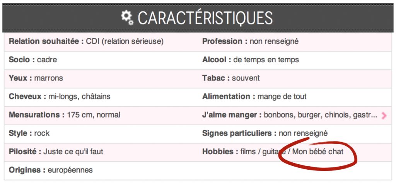The height and width of the screenshot is (184, 396).
Task: Click the Caractéristiques header title
Action: point(205,18)
